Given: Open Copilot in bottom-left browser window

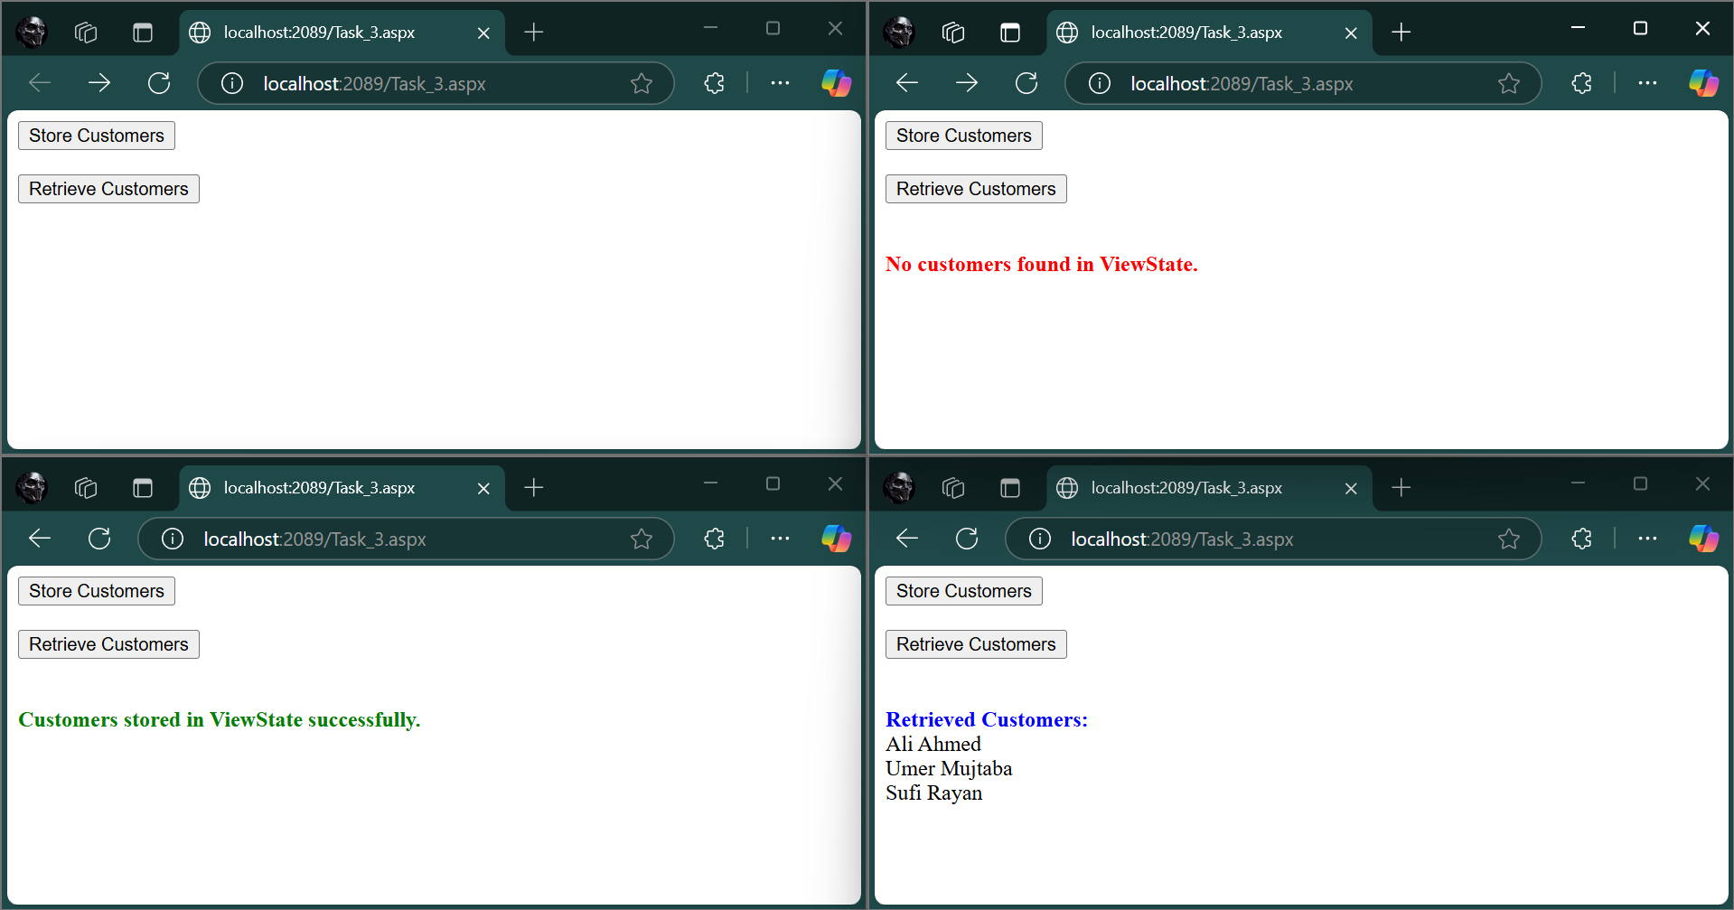Looking at the screenshot, I should coord(837,539).
